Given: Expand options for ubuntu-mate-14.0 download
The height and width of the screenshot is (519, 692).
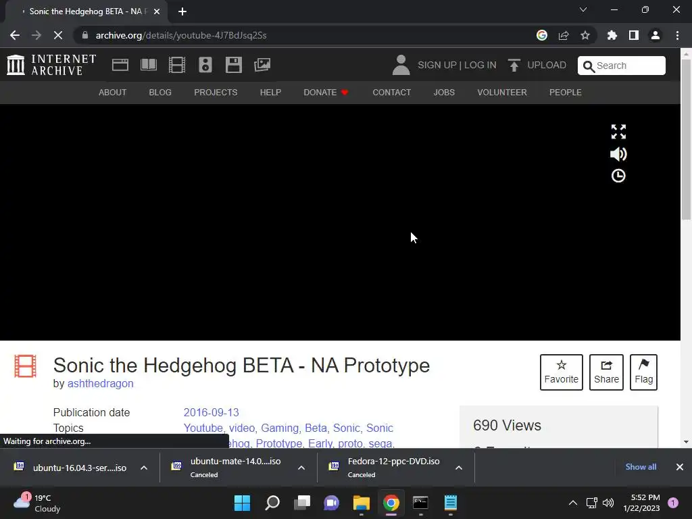Looking at the screenshot, I should (301, 468).
